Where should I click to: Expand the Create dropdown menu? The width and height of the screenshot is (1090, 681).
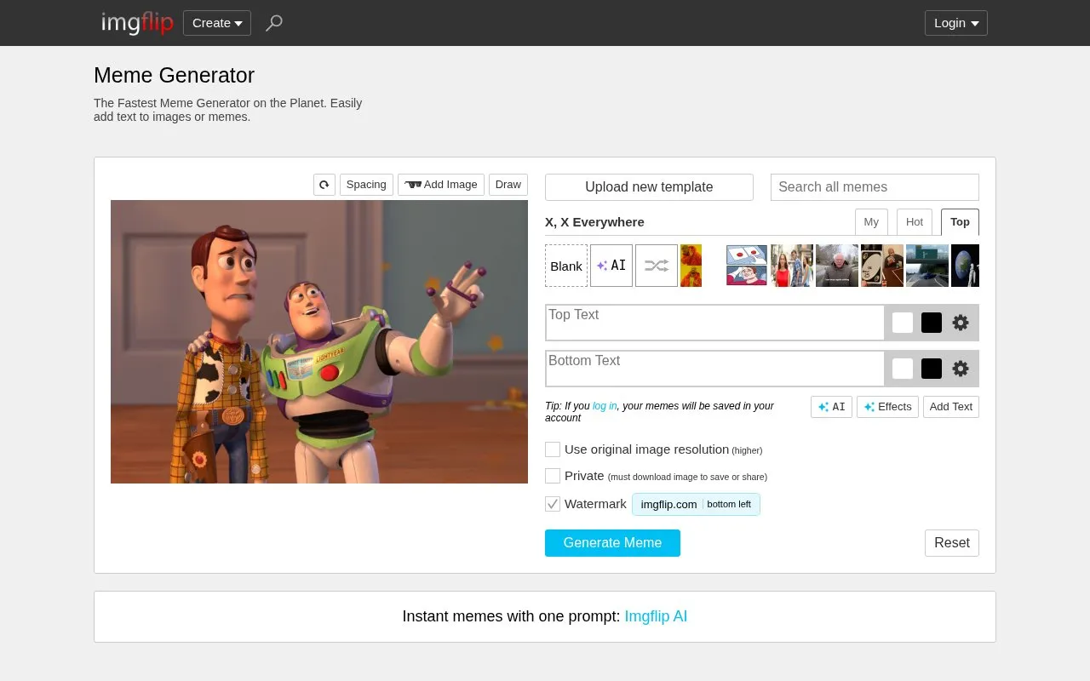click(217, 23)
